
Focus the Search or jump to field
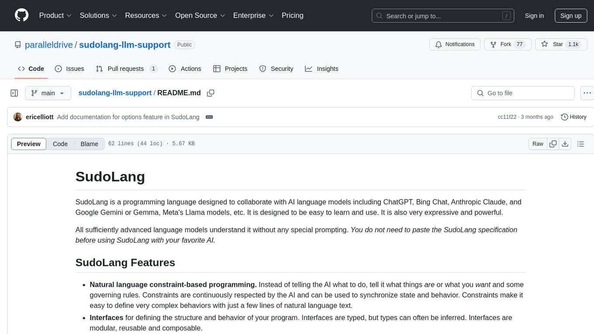pyautogui.click(x=443, y=16)
